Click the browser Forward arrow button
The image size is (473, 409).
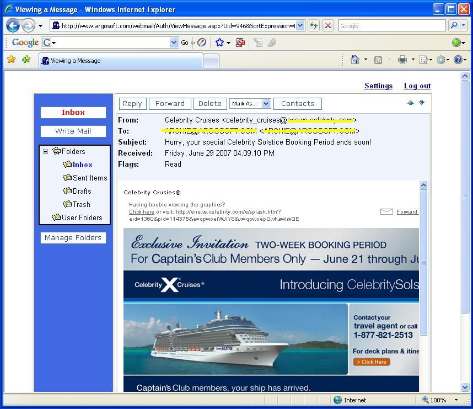[x=29, y=26]
